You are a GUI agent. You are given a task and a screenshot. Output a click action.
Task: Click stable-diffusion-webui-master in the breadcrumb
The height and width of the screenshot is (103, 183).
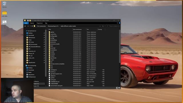tap(68, 26)
